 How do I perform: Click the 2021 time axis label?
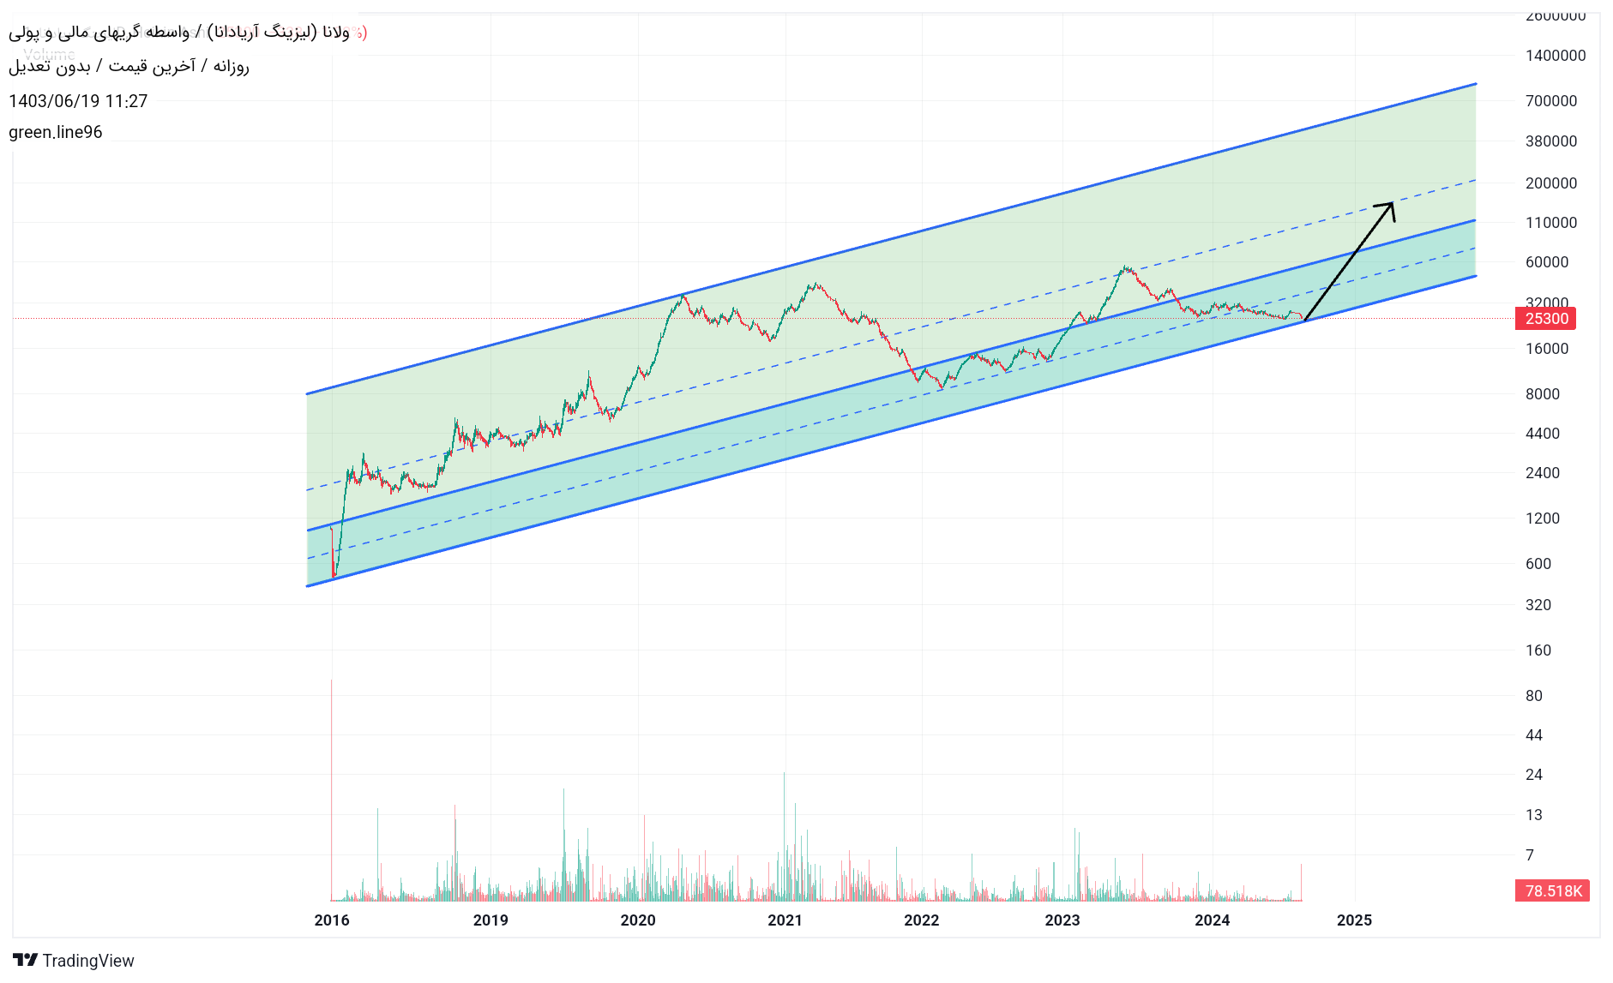785,920
